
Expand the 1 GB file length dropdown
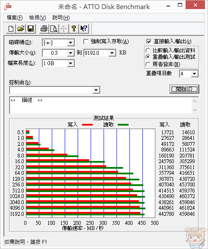point(70,63)
